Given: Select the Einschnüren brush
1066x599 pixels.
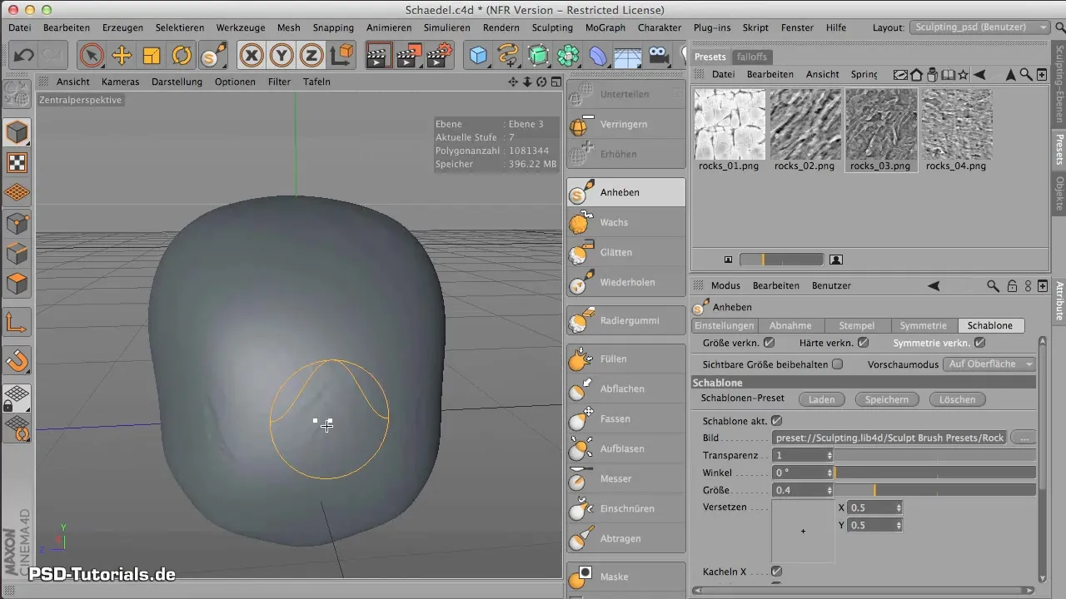Looking at the screenshot, I should (x=625, y=508).
